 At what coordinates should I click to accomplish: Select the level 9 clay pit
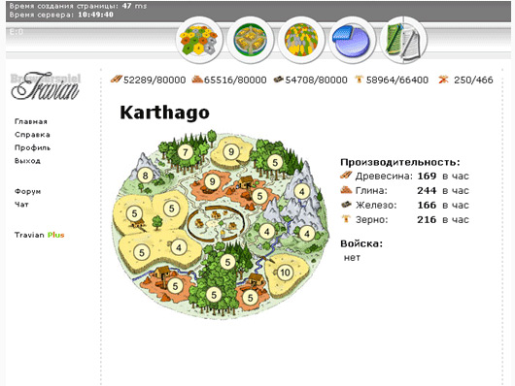point(213,181)
